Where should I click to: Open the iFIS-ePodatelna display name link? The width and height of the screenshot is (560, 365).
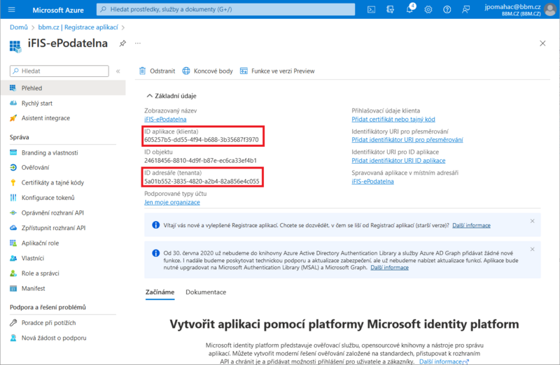165,119
